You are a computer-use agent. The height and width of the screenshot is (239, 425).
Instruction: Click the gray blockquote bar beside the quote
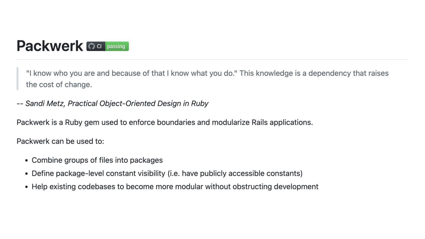(x=17, y=78)
